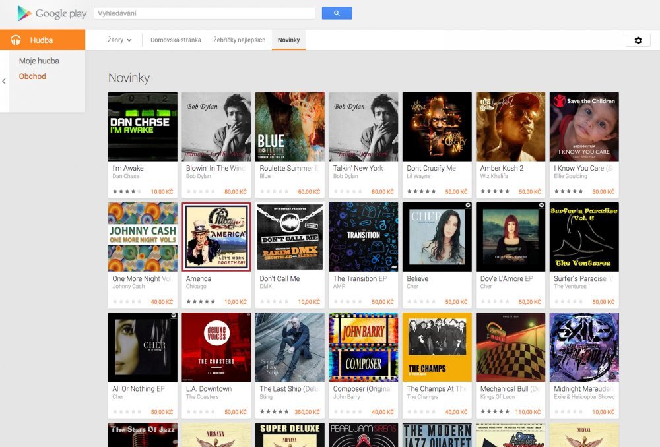This screenshot has width=660, height=447.
Task: Expand the genre list under Žánry
Action: (117, 40)
